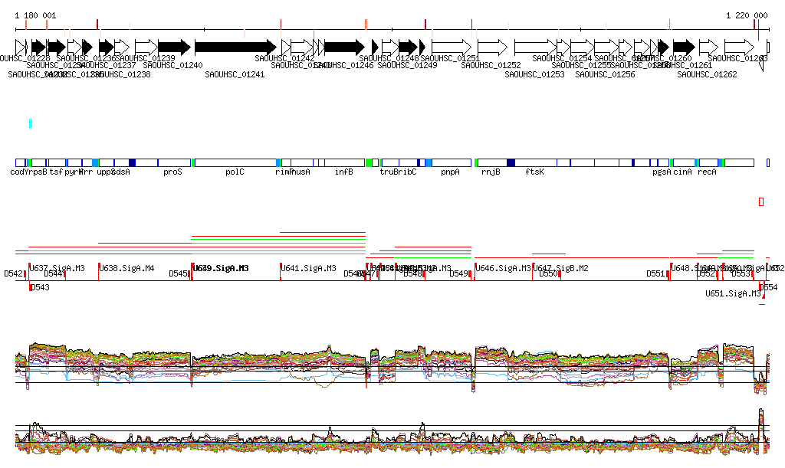The image size is (785, 468).
Task: Click the long white arrow for SAOUHSC_01253
Action: click(535, 47)
